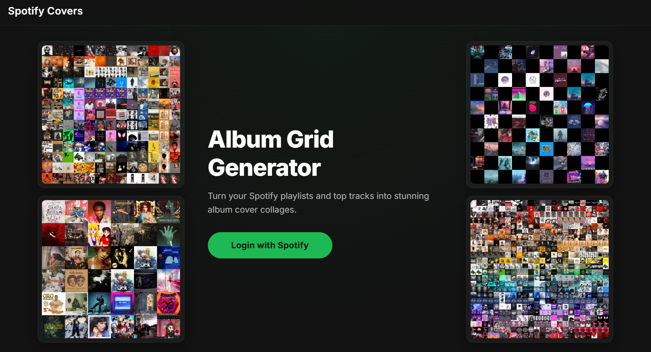Click the Login with Spotify button
651x352 pixels.
click(x=270, y=245)
